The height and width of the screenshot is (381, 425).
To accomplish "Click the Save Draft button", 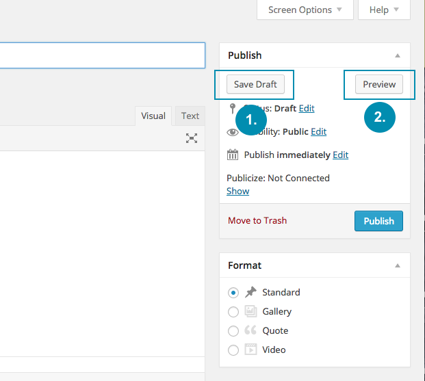I will coord(255,84).
